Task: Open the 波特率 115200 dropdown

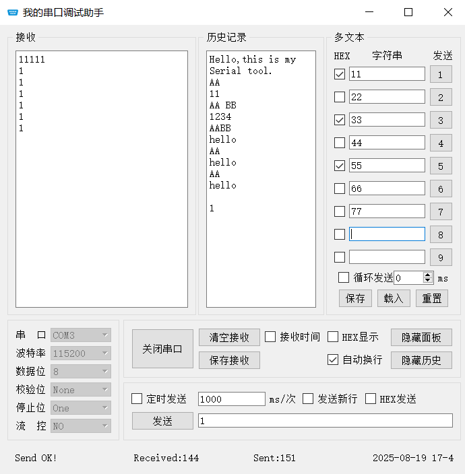Action: coord(81,353)
